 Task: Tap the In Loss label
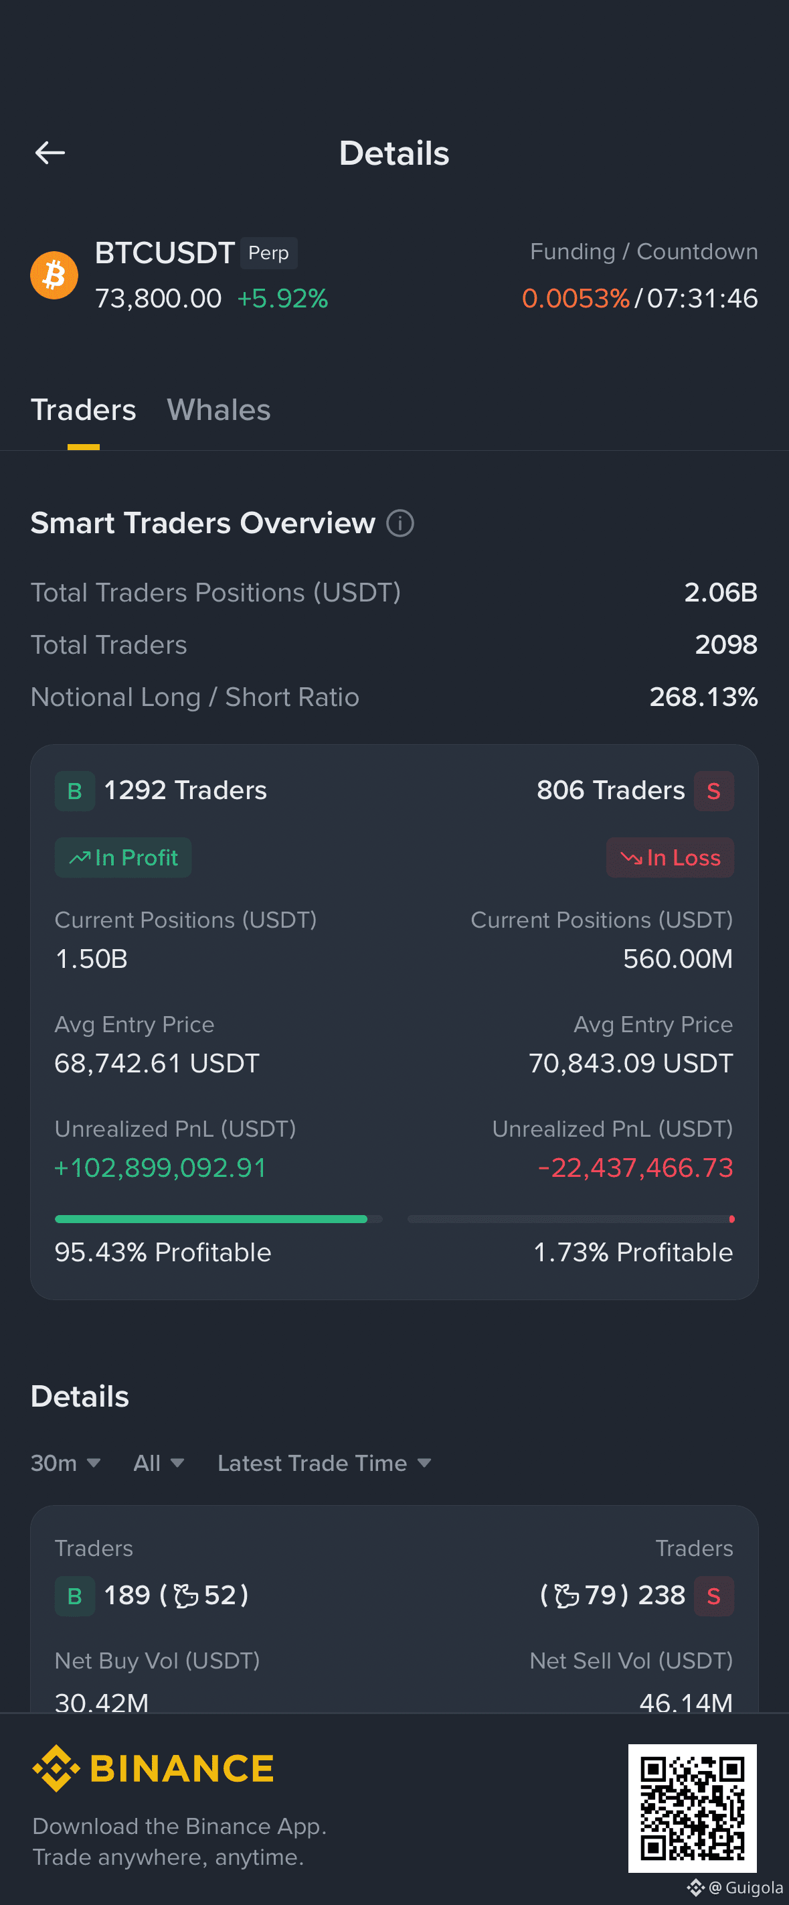coord(670,858)
